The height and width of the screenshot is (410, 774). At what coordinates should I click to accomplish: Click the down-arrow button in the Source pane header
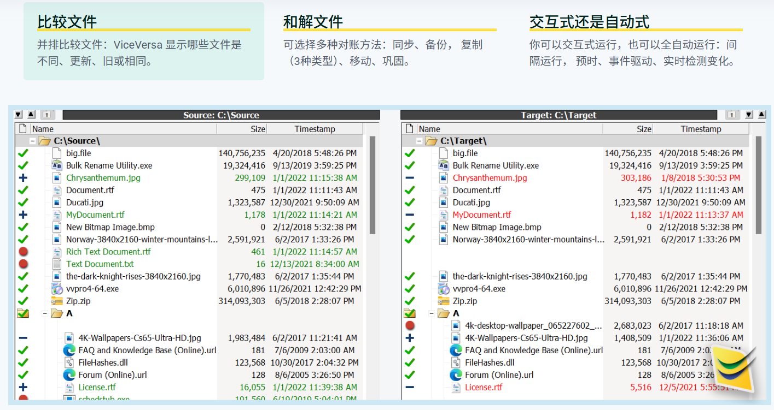pyautogui.click(x=19, y=115)
